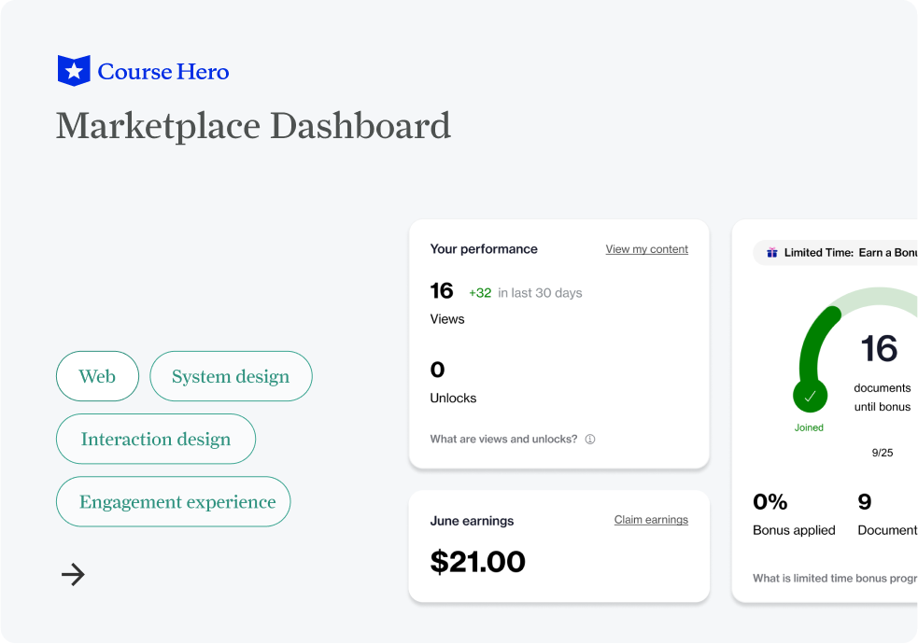Click the 16 Views count
Screen dimensions: 918x644
click(x=442, y=291)
